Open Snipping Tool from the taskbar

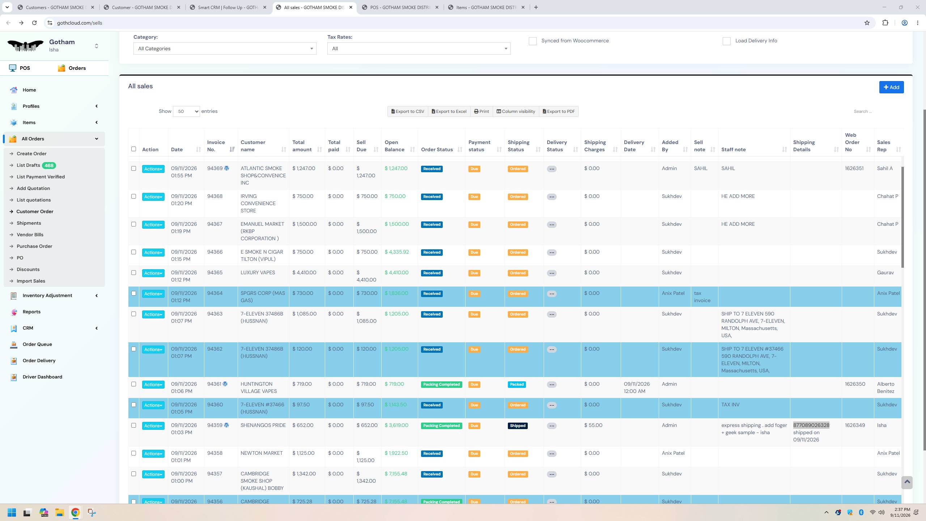[x=92, y=512]
